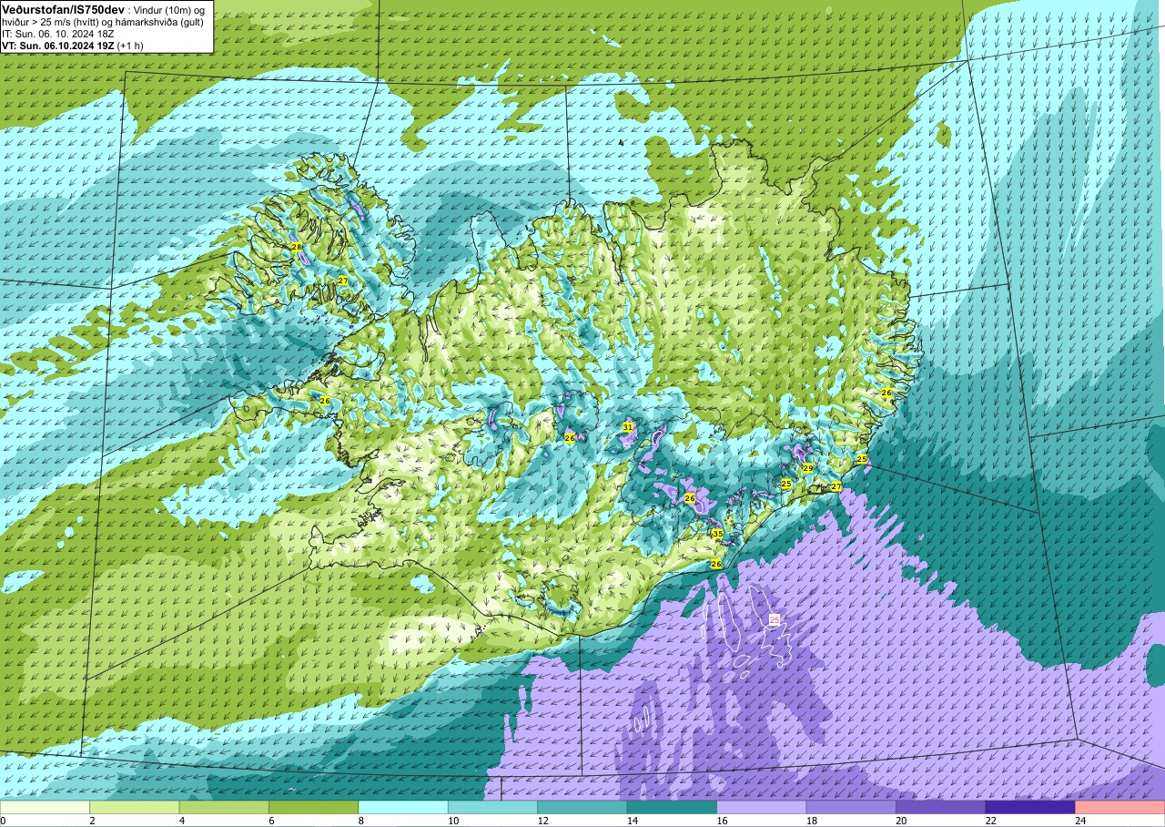This screenshot has height=827, width=1165.
Task: Pick the 20–22 m/s violet legend swatch
Action: click(x=941, y=807)
